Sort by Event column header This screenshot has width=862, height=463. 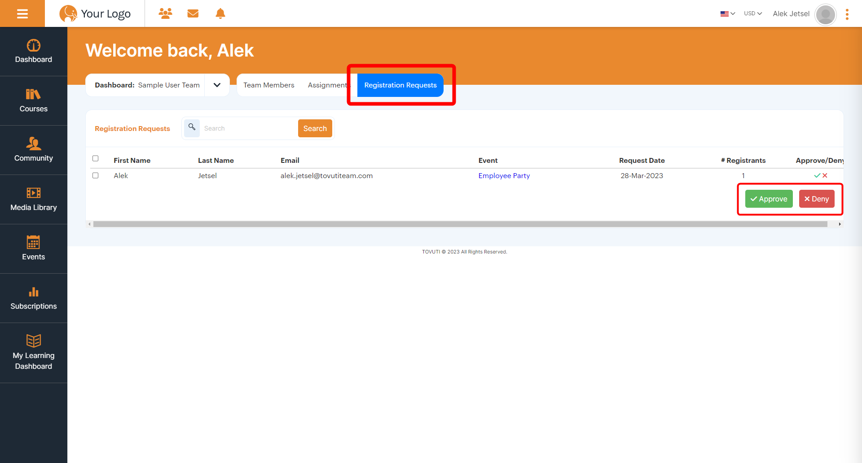click(x=488, y=160)
